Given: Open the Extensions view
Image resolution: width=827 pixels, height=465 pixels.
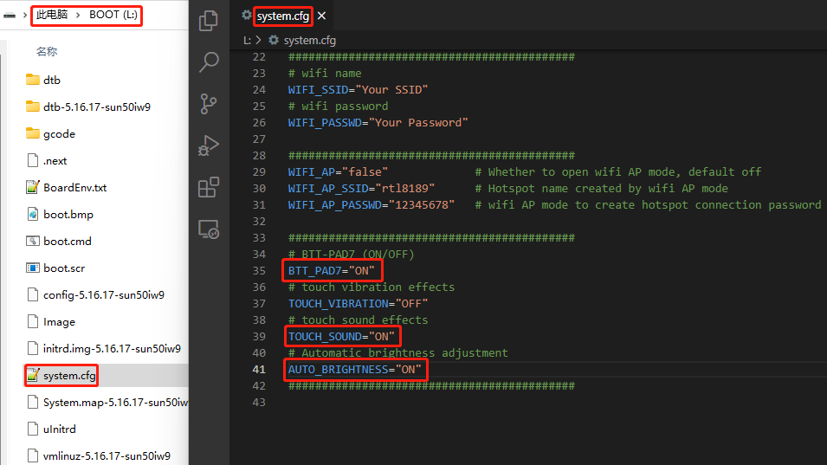Looking at the screenshot, I should [x=209, y=188].
